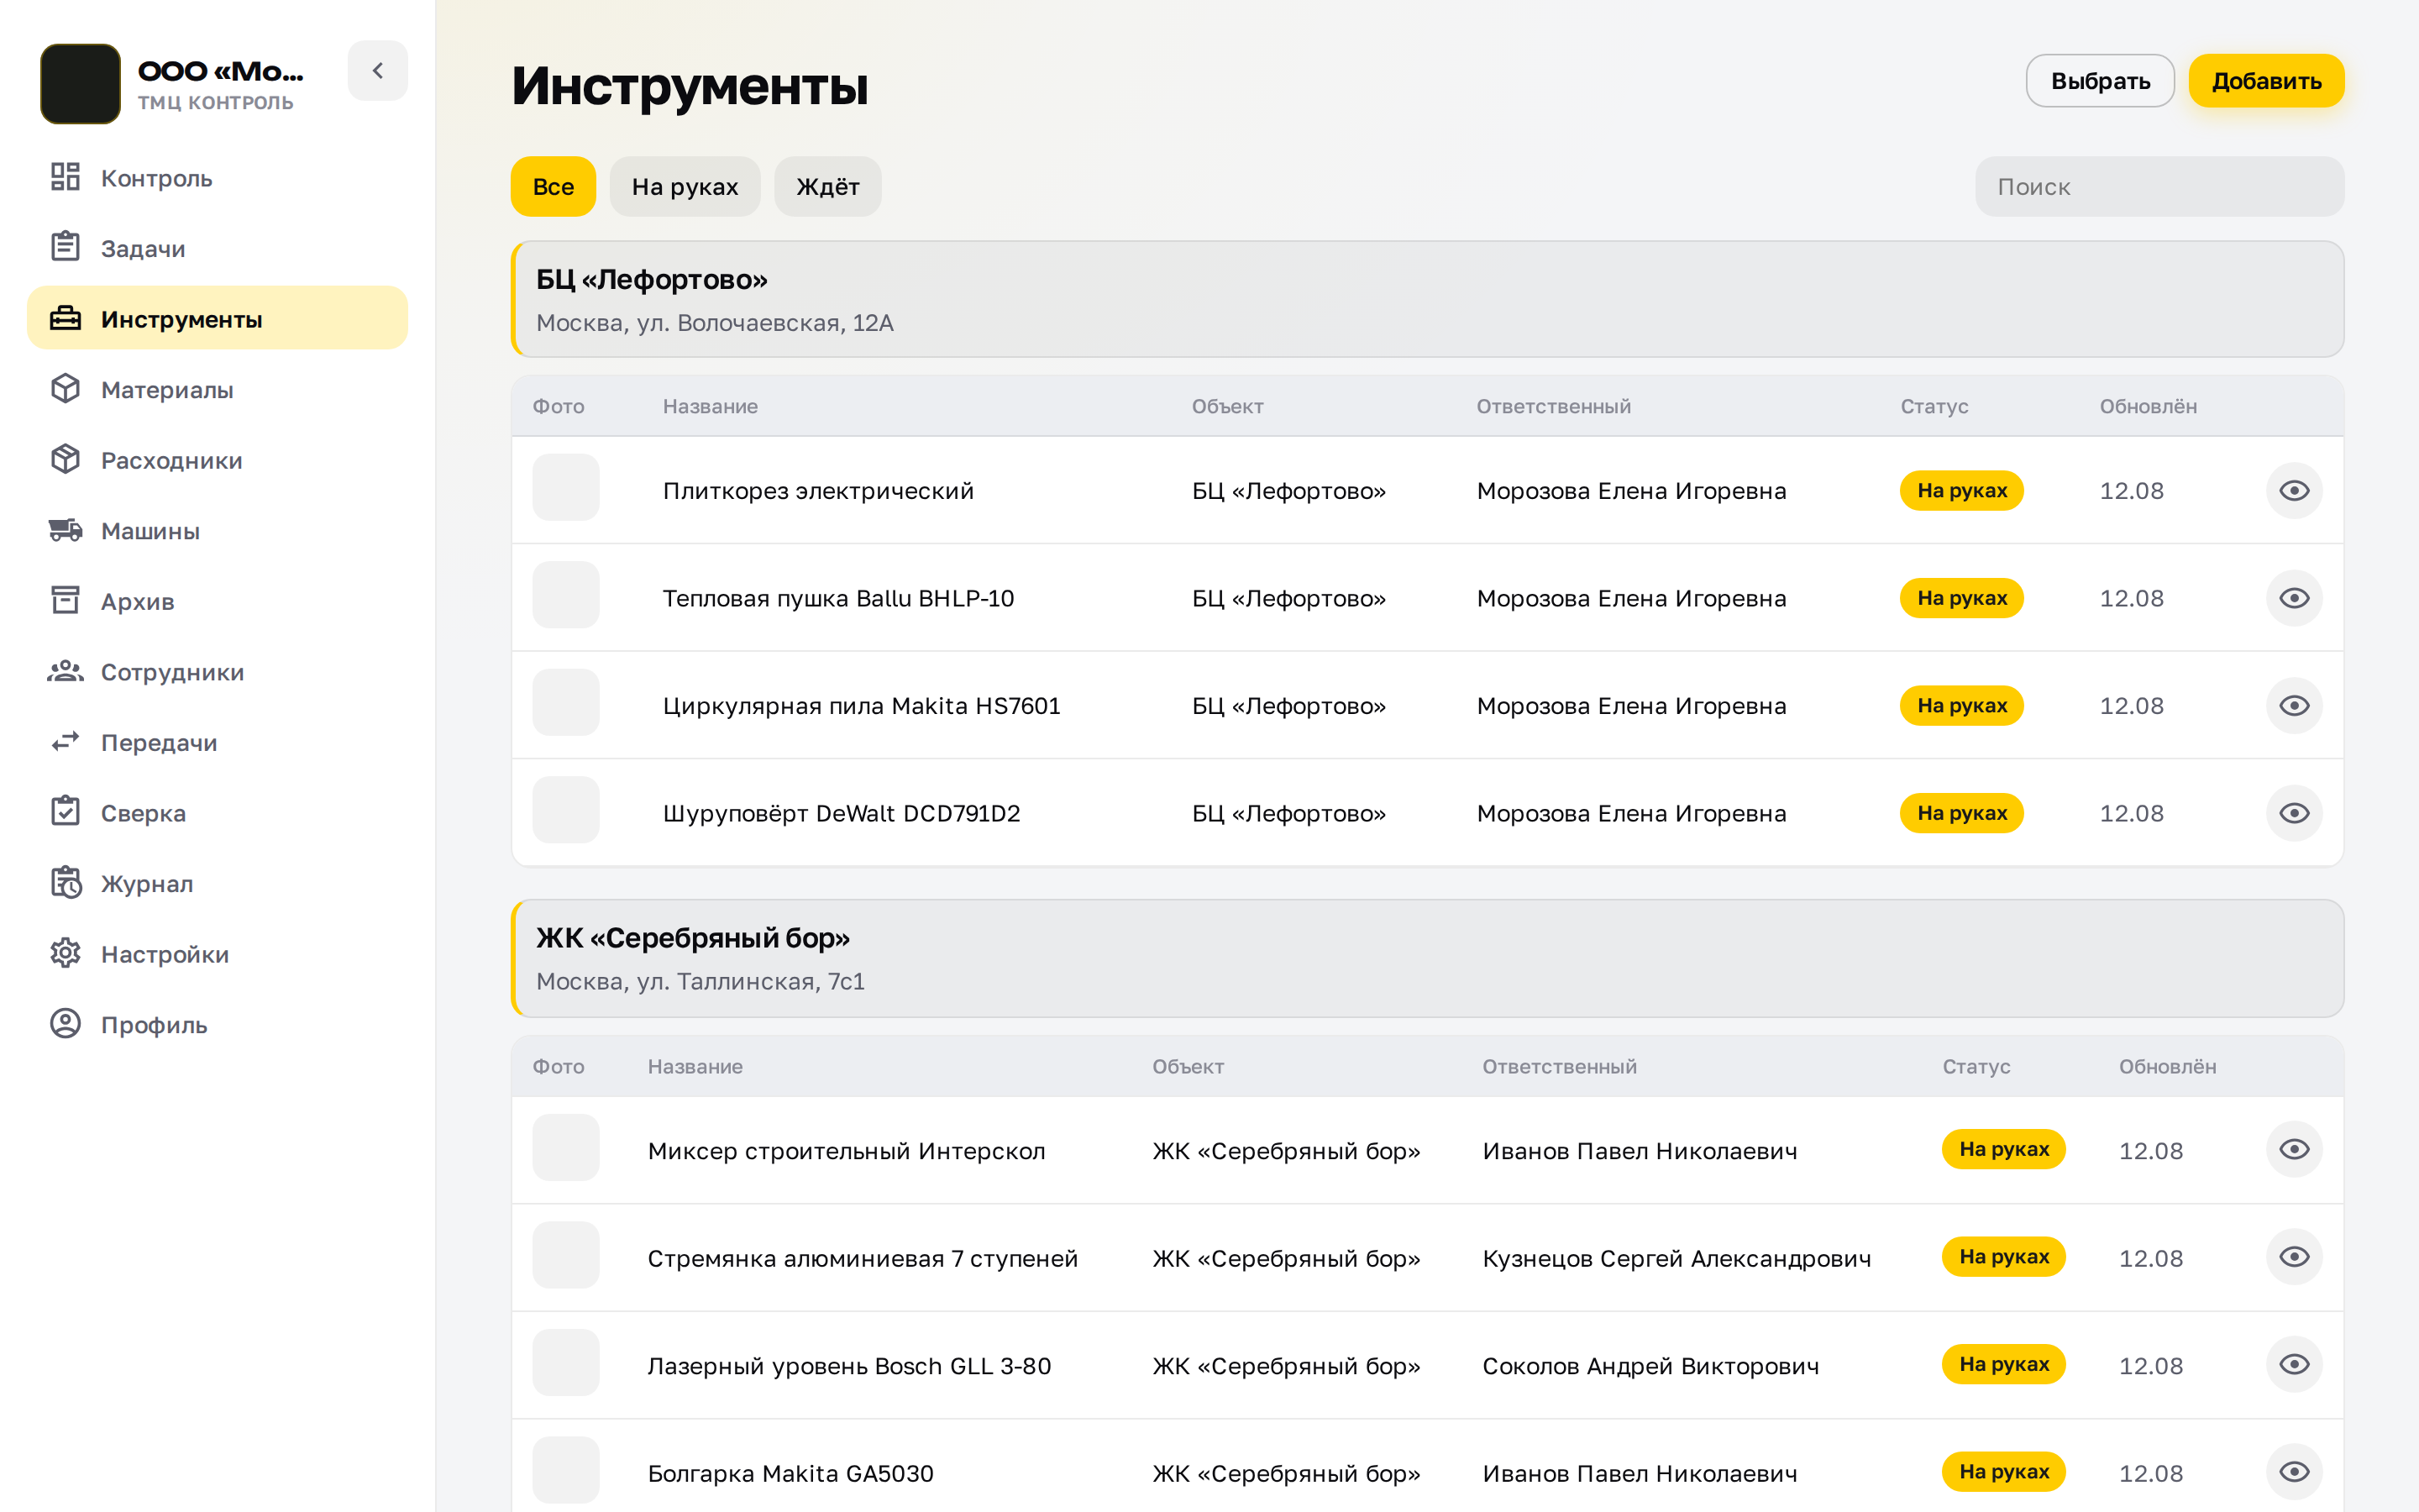Click the name Шуруповёрт DeWalt DCD791D2
Screen dimensions: 2419x1512
click(x=841, y=813)
